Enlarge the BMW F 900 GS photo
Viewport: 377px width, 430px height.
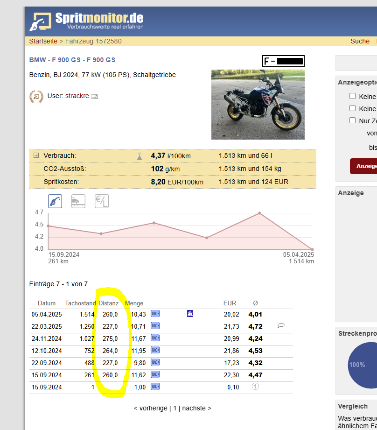(258, 105)
